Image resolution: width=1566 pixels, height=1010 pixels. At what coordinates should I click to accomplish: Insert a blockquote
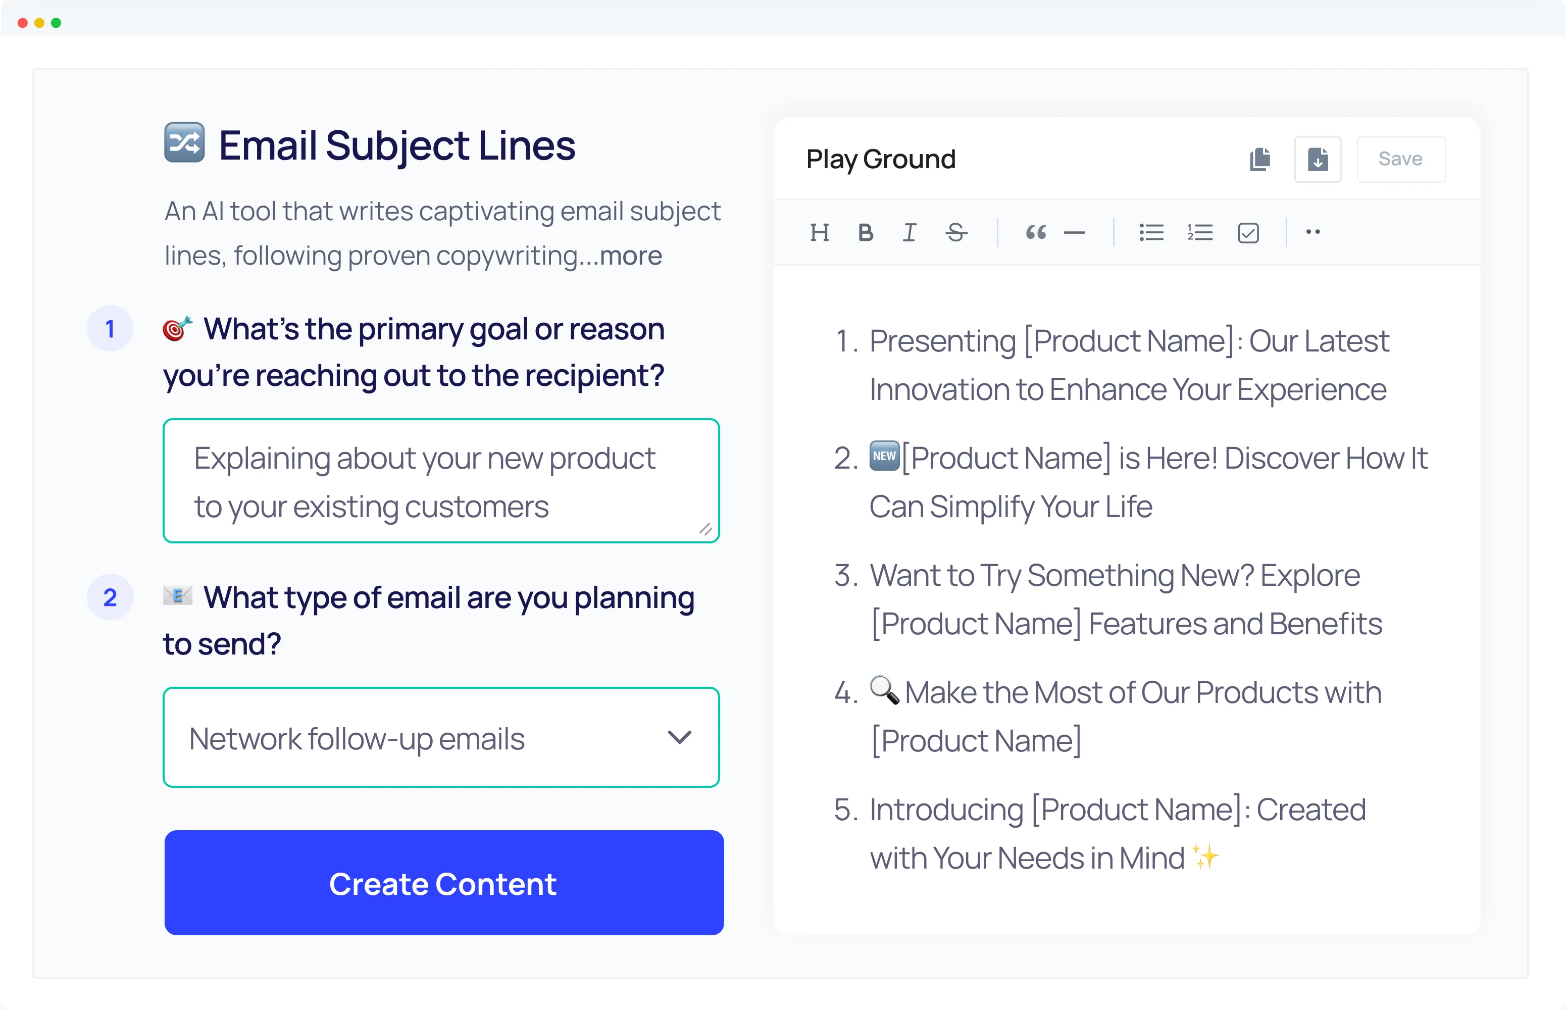[1035, 232]
